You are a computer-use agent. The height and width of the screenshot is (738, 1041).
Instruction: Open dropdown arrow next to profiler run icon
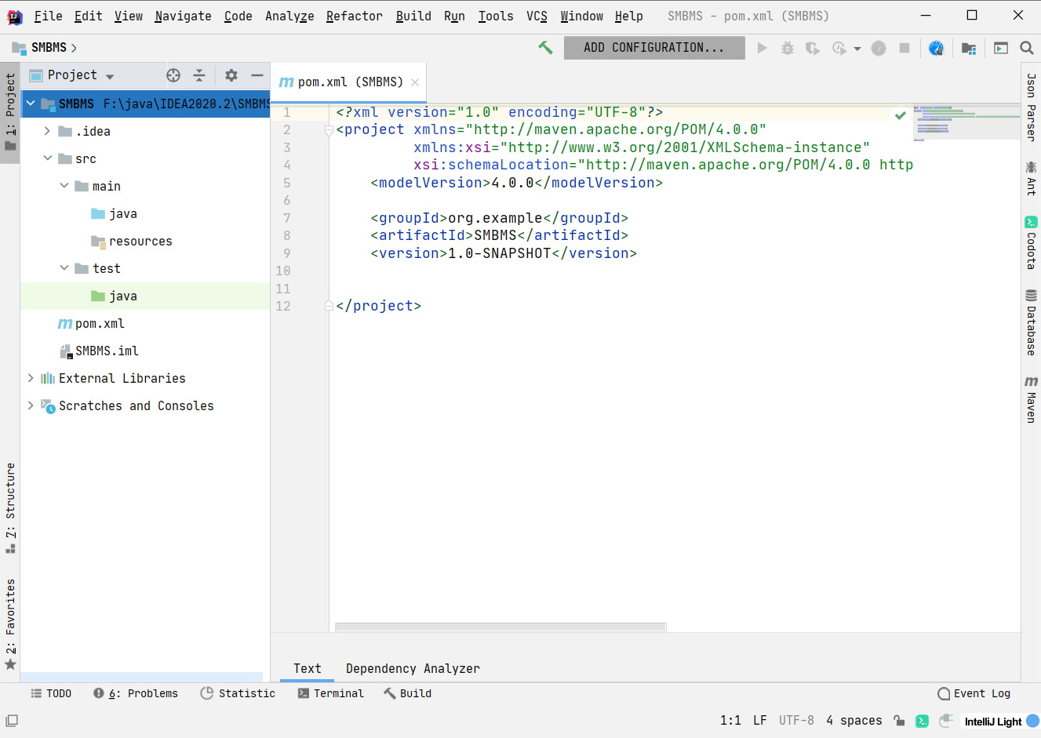[x=857, y=49]
